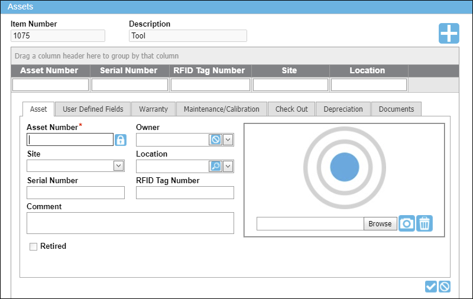Take a photo with the camera icon
473x299 pixels.
pos(406,223)
